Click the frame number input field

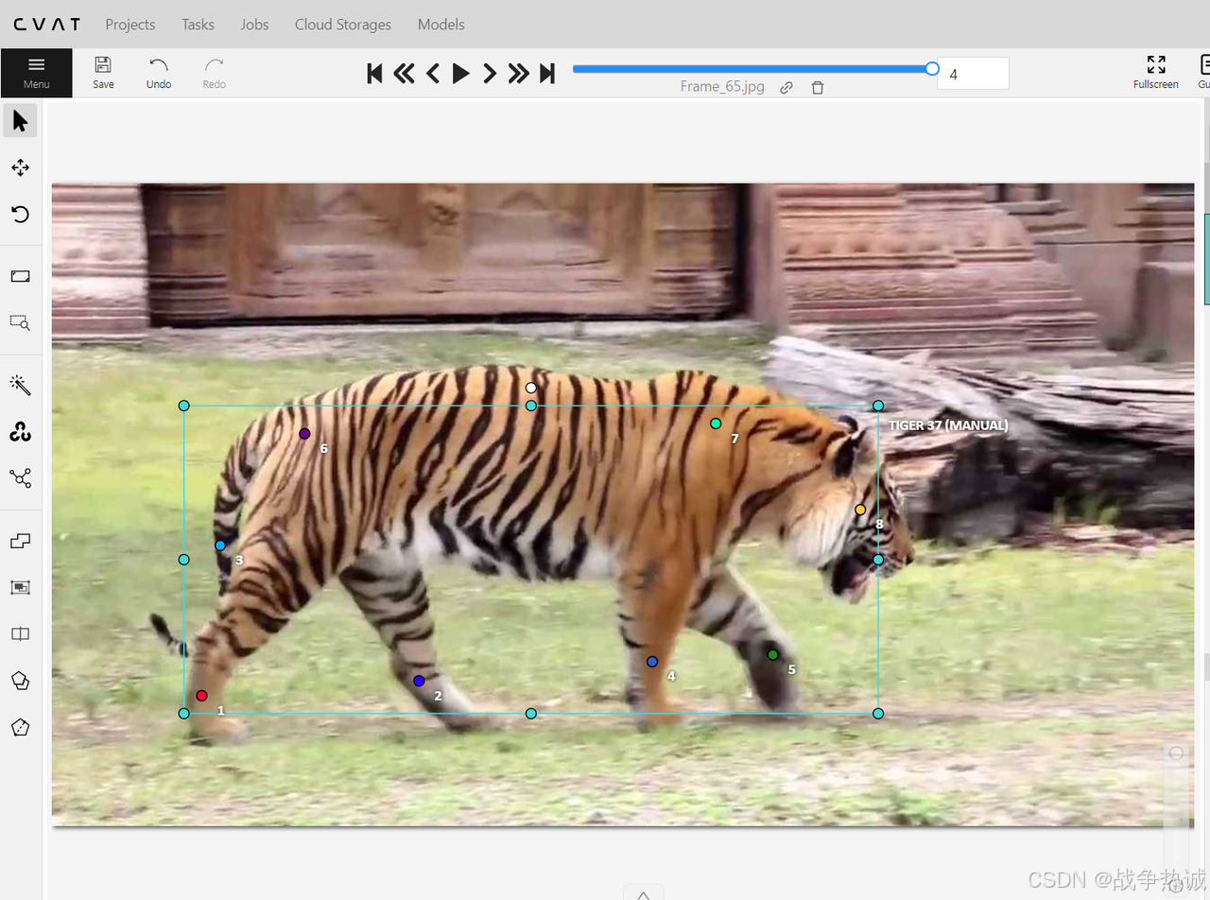click(973, 74)
